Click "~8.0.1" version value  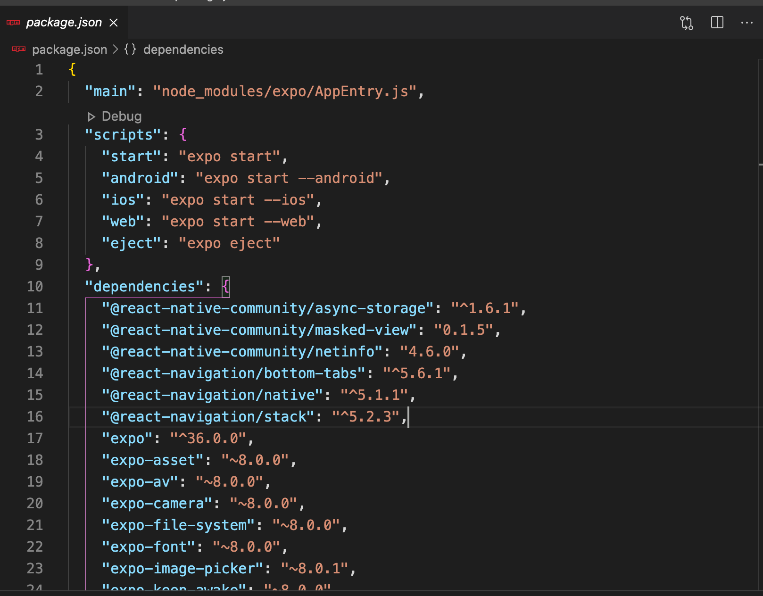pos(315,568)
